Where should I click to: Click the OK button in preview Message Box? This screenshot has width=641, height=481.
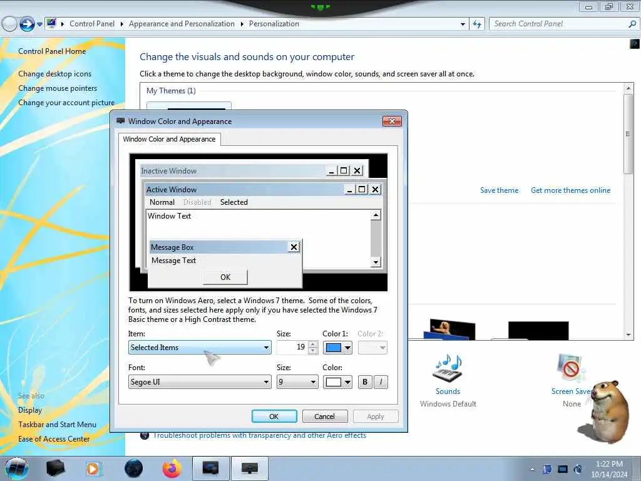click(x=225, y=277)
